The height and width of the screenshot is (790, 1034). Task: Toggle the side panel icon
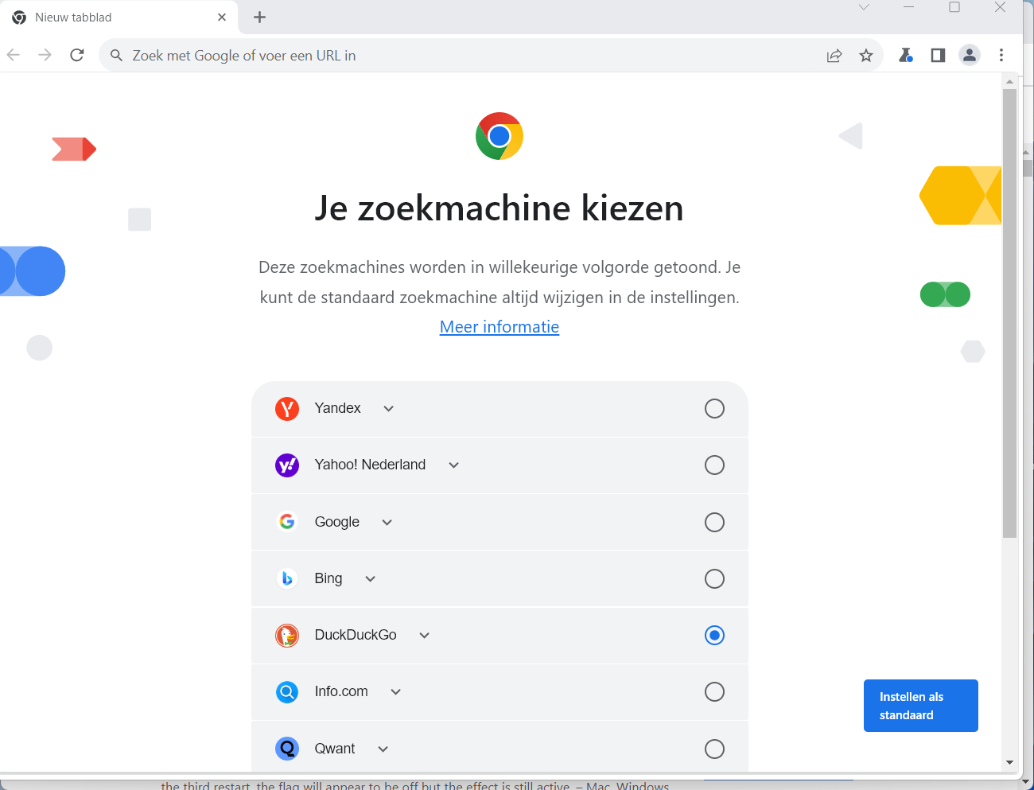938,55
